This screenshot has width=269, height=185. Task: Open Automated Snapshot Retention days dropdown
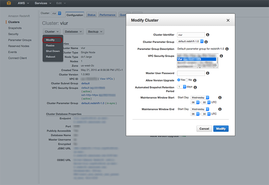pos(182,87)
